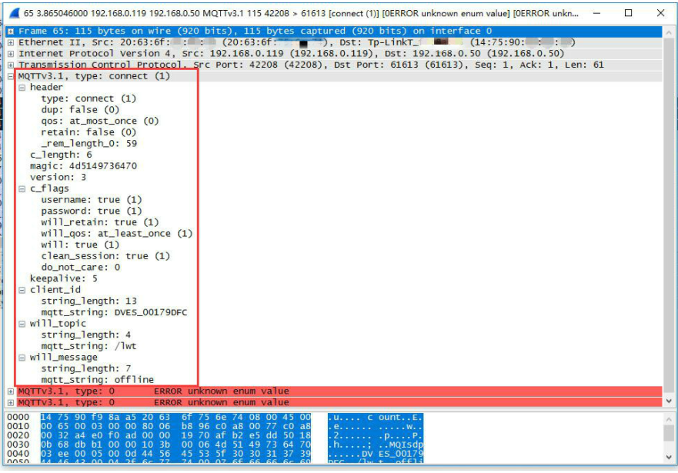
Task: Expand the first red MQTT error row
Action: click(x=11, y=391)
